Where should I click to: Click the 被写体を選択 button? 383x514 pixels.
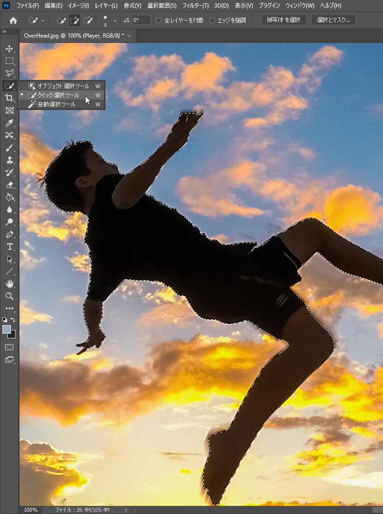point(283,20)
